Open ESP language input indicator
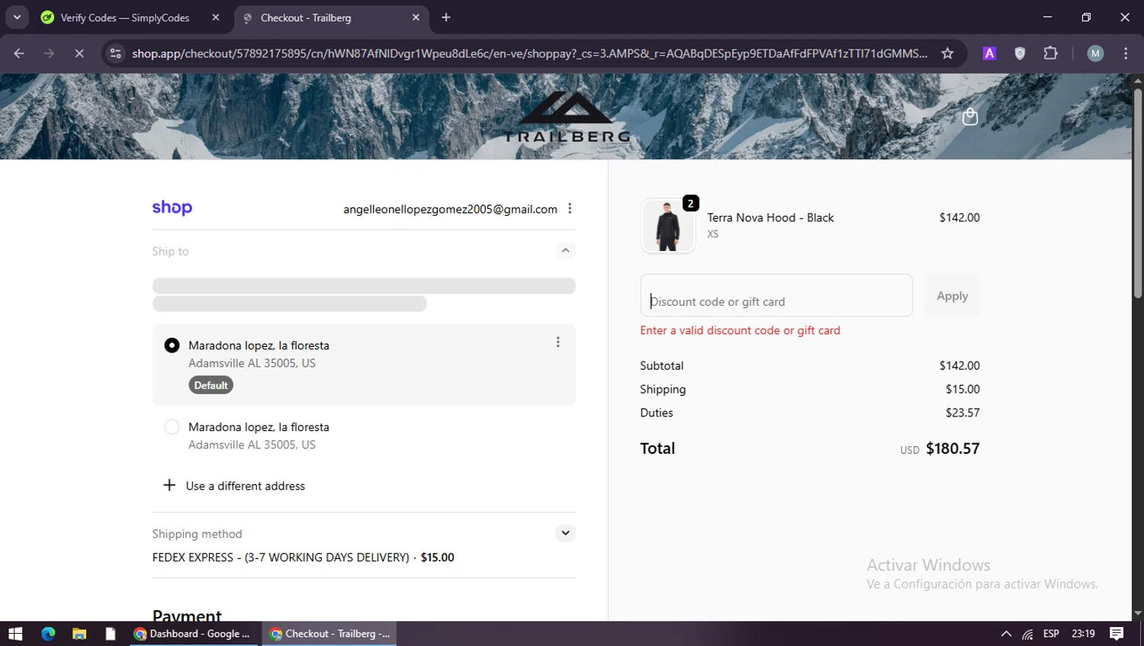This screenshot has height=646, width=1144. 1051,634
